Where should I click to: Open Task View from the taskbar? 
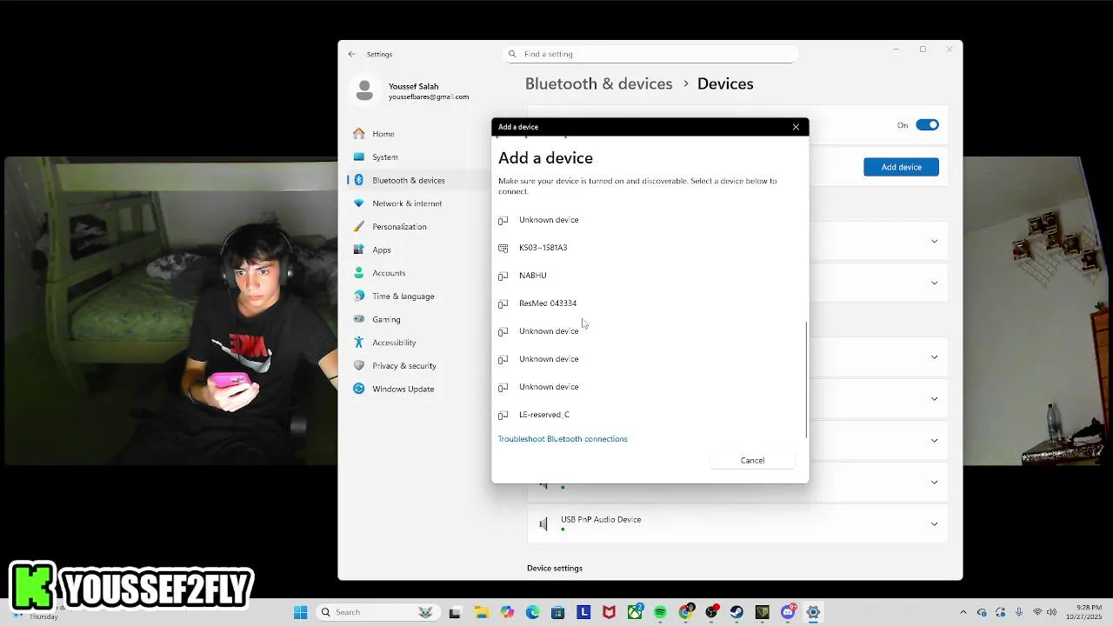[455, 612]
